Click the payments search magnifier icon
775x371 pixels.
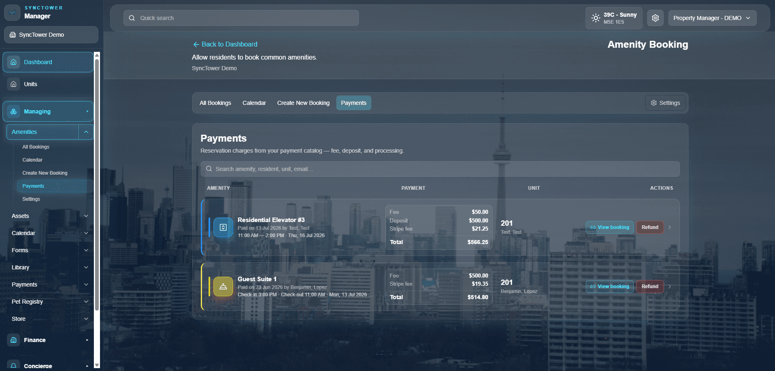click(209, 169)
